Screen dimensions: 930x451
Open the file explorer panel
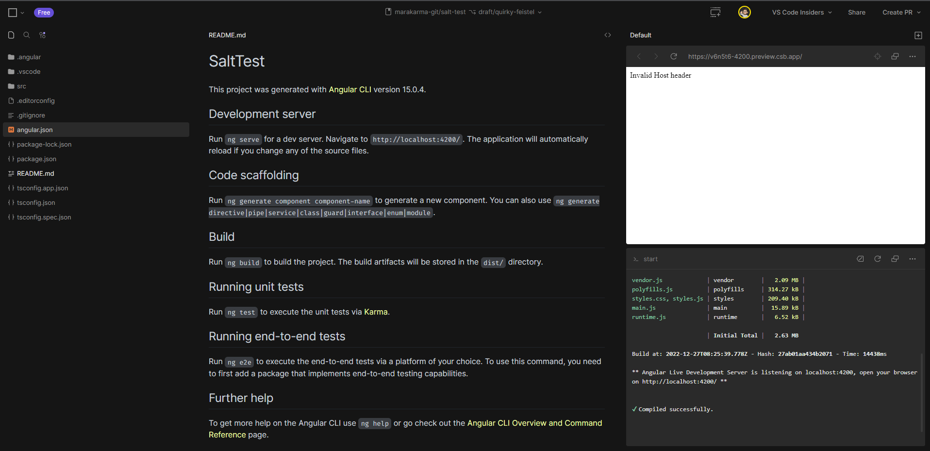11,35
